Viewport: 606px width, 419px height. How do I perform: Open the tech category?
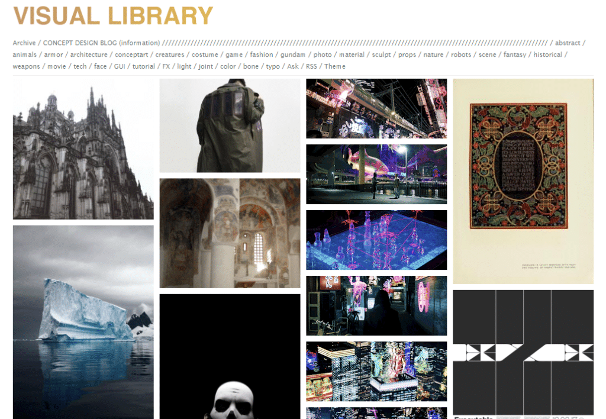tap(80, 66)
